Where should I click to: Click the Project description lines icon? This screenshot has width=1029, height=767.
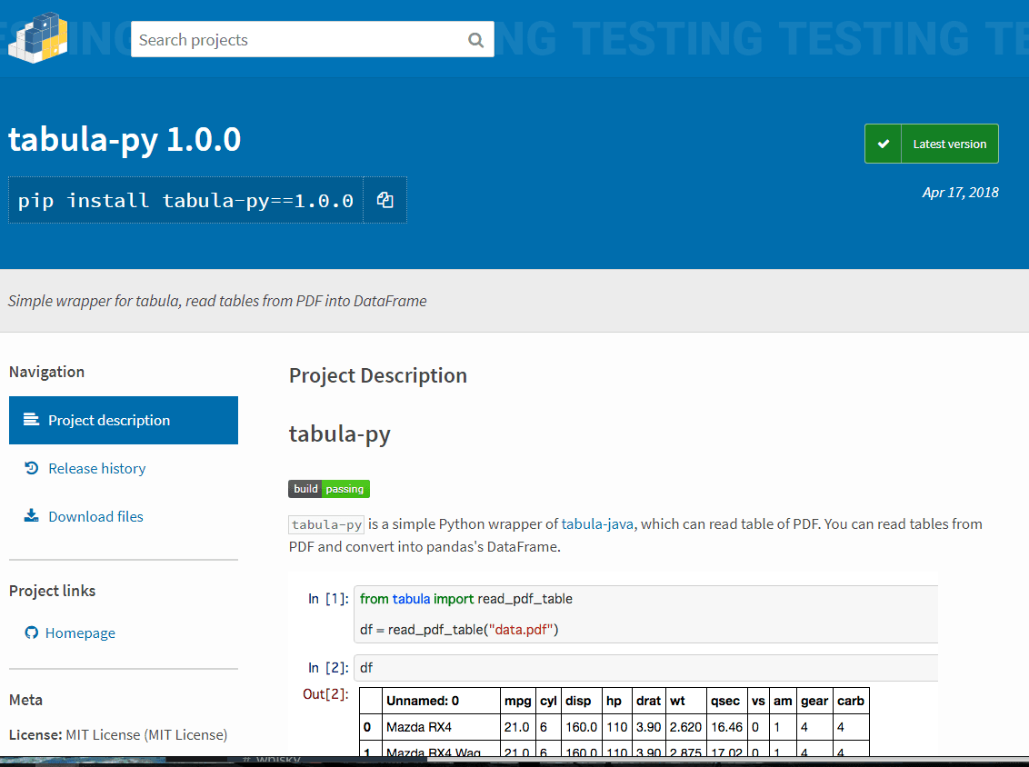coord(32,420)
